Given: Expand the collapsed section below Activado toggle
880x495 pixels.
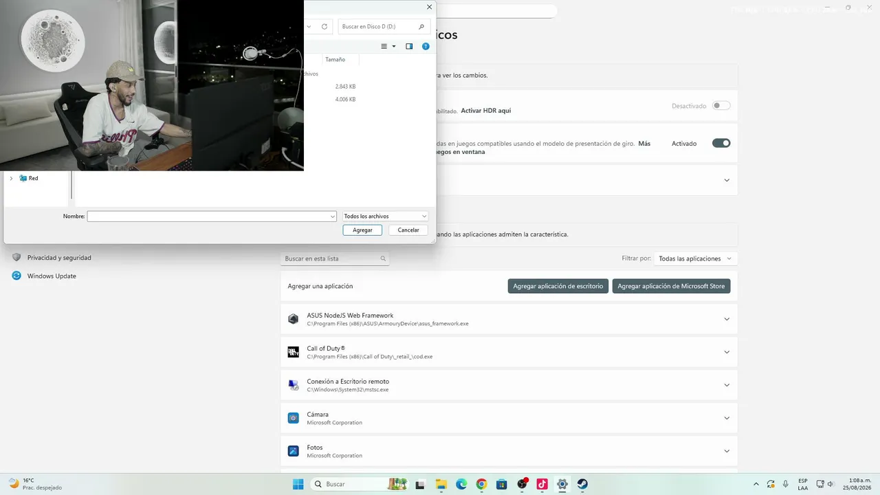Looking at the screenshot, I should 727,180.
